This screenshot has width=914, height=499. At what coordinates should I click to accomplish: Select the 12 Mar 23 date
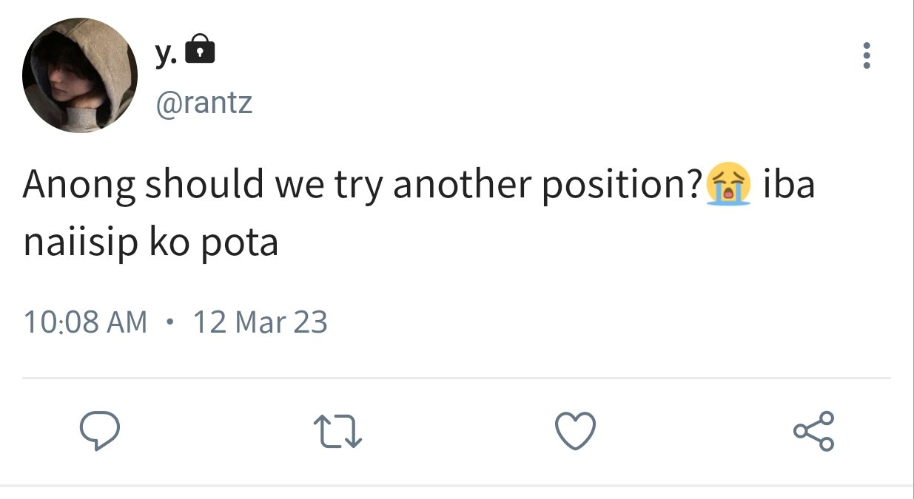point(260,322)
